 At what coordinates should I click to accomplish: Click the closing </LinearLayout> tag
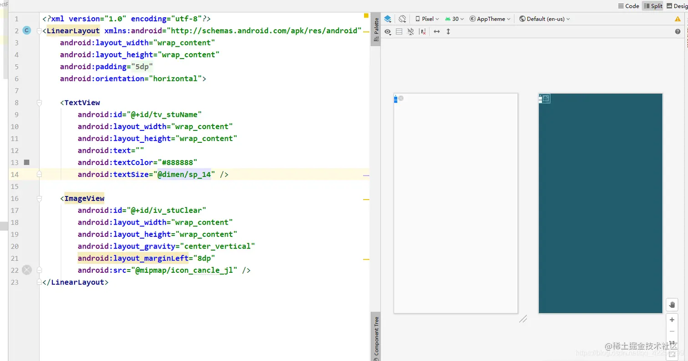click(75, 282)
